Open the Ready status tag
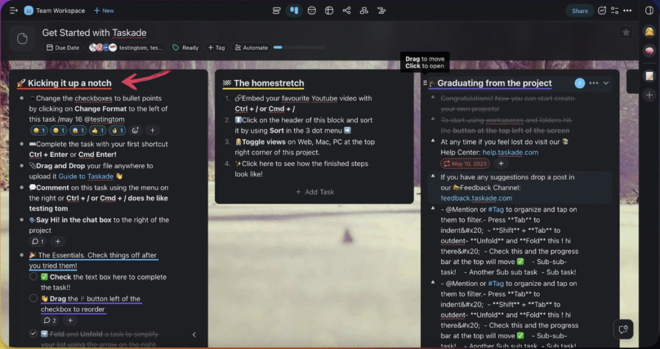 point(186,48)
